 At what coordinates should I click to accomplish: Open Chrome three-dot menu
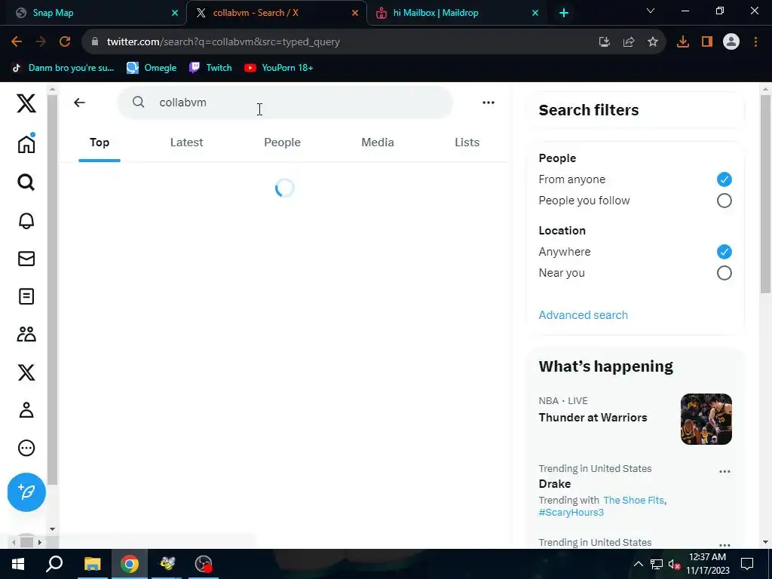pyautogui.click(x=755, y=42)
